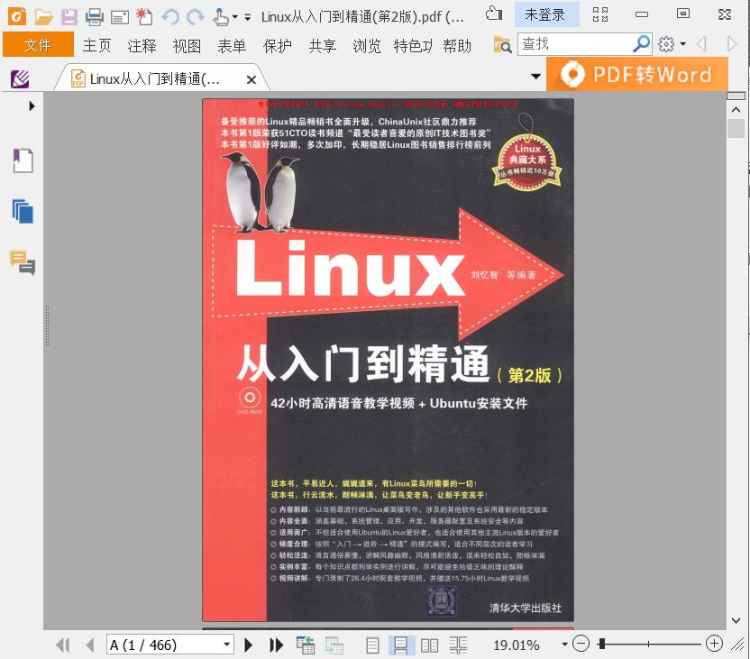This screenshot has height=659, width=750.
Task: Go to the next search result arrow
Action: pos(731,44)
